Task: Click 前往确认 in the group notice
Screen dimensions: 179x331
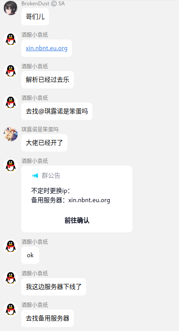Action: [77, 220]
